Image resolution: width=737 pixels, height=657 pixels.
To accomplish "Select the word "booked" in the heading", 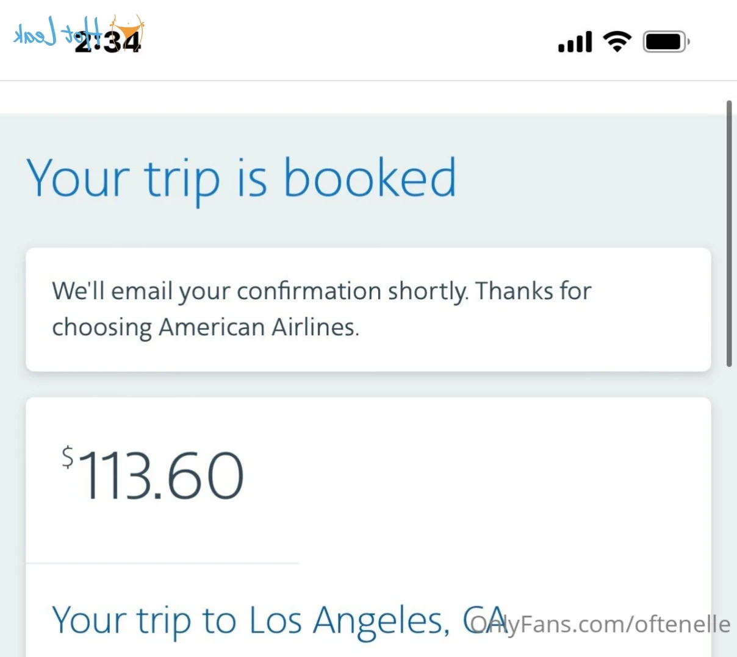I will click(x=370, y=179).
